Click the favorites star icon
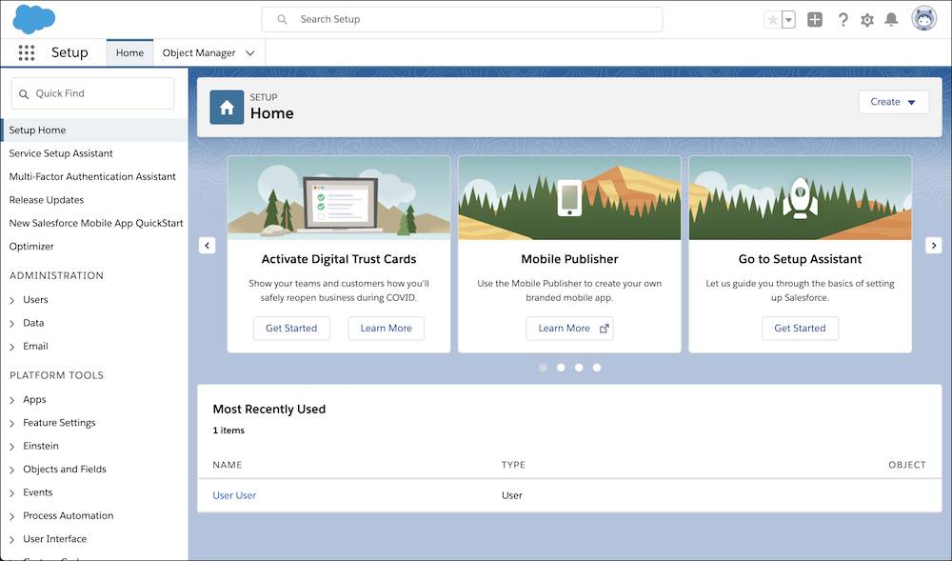 tap(772, 19)
